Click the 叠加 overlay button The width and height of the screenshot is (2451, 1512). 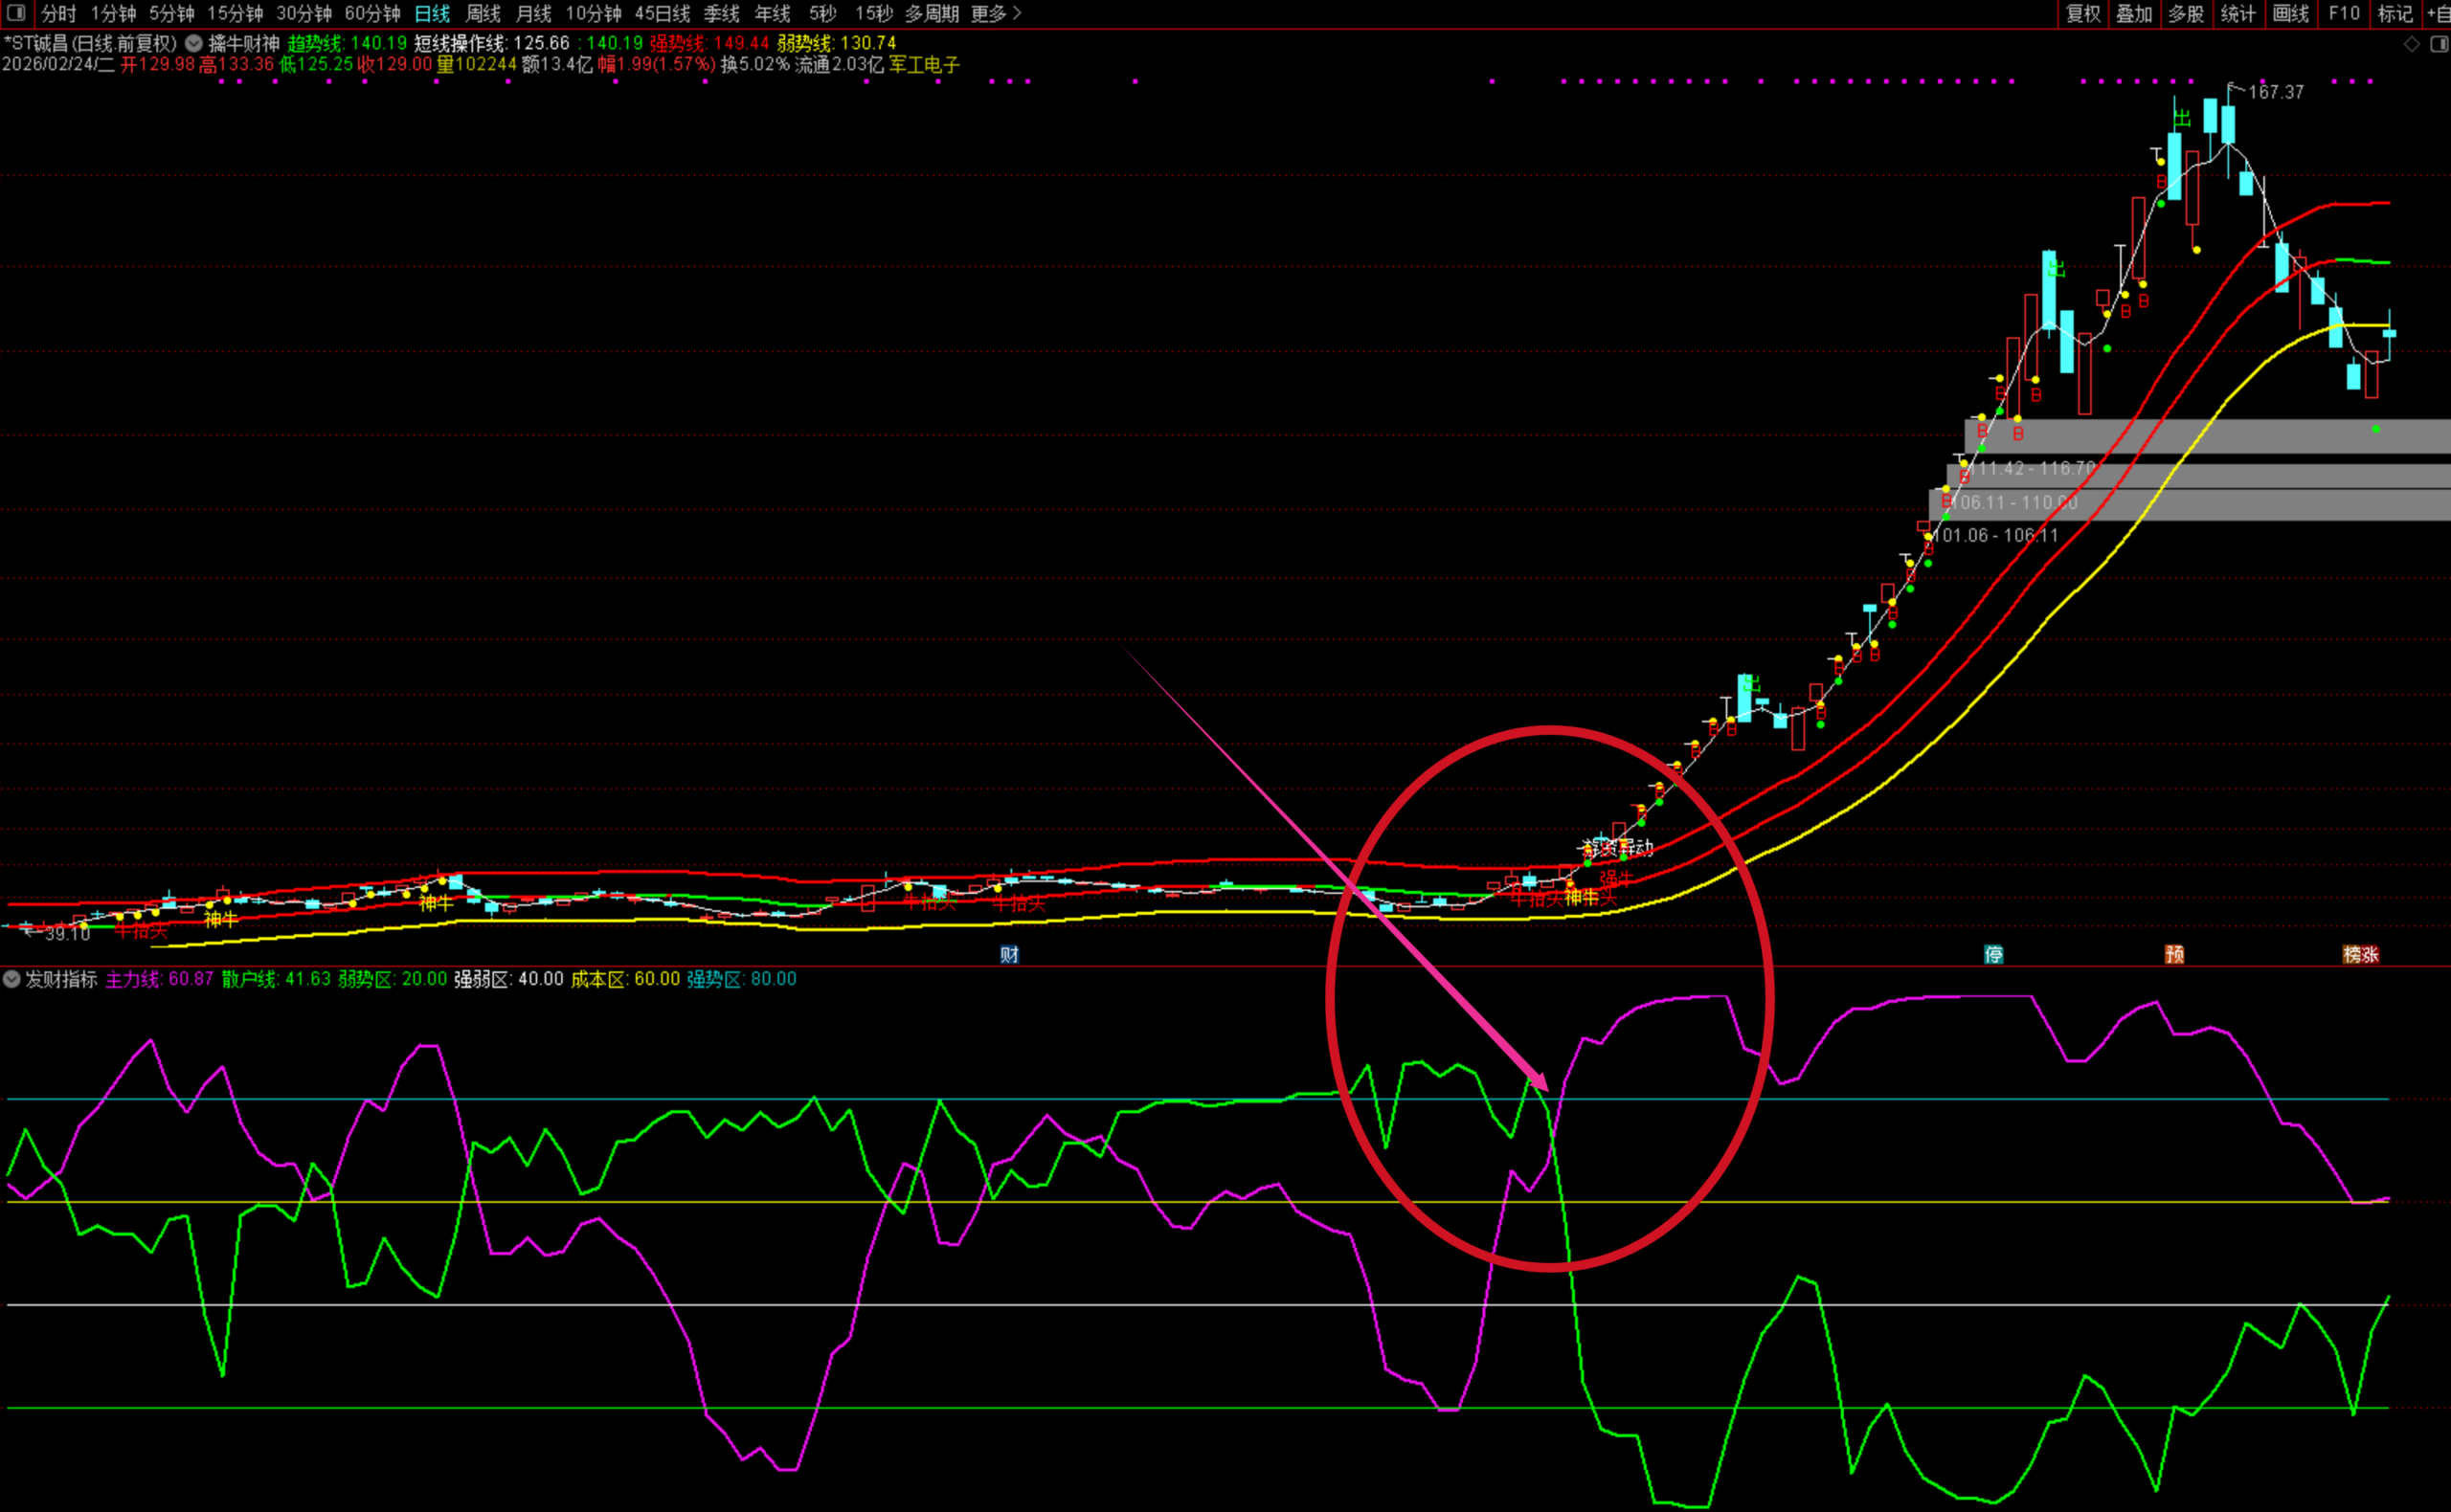coord(2134,13)
